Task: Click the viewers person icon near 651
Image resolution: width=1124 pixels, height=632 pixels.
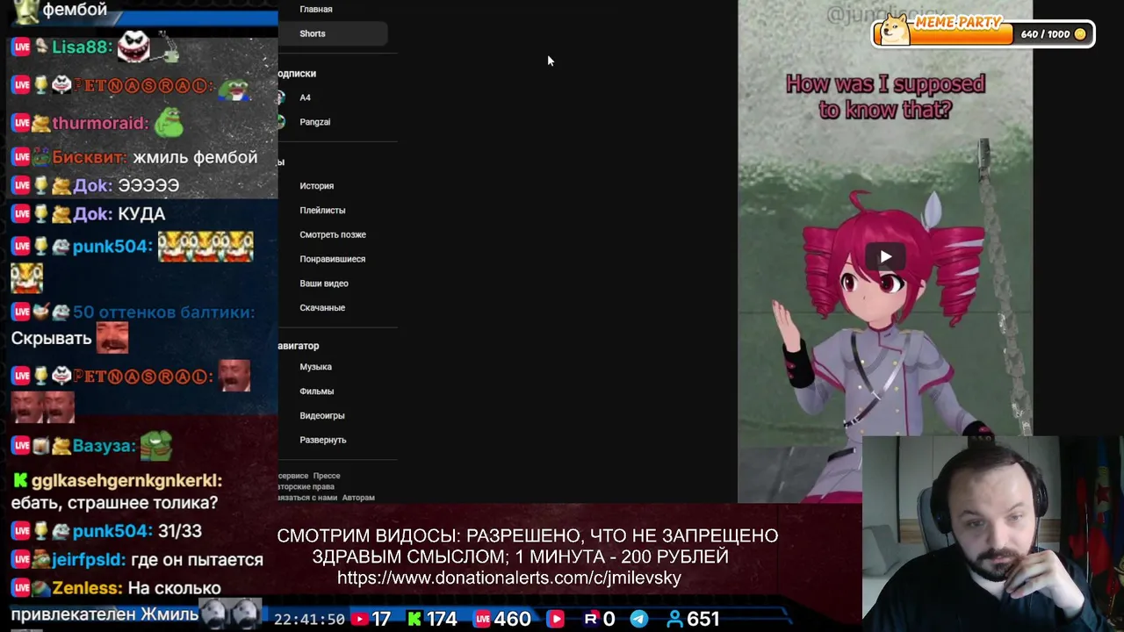Action: [x=674, y=619]
